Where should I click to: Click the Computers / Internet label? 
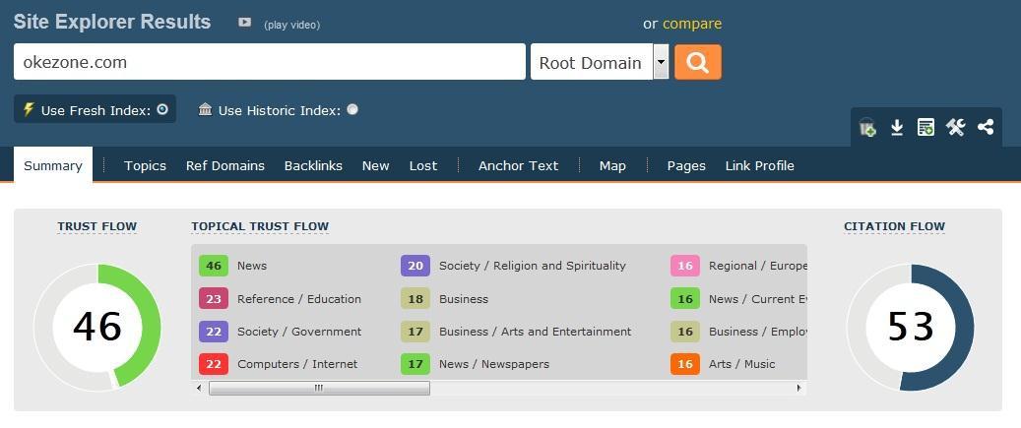pyautogui.click(x=297, y=364)
